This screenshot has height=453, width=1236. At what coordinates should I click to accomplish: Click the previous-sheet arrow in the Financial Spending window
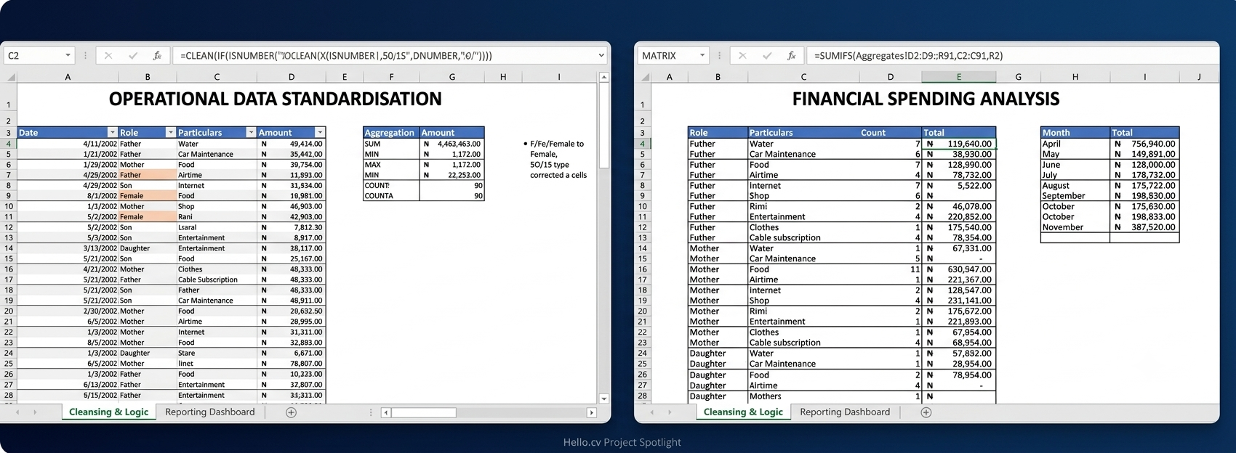point(652,412)
